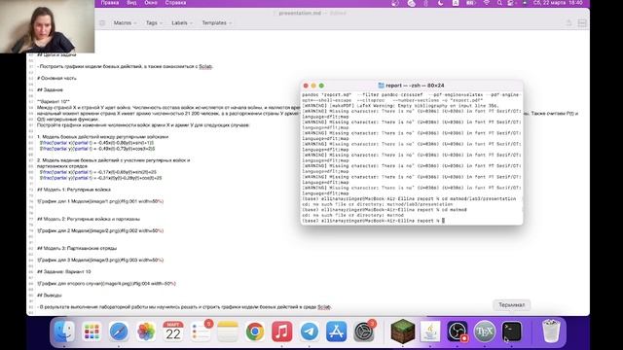The height and width of the screenshot is (350, 623).
Task: Open the Вид menu
Action: pyautogui.click(x=131, y=3)
